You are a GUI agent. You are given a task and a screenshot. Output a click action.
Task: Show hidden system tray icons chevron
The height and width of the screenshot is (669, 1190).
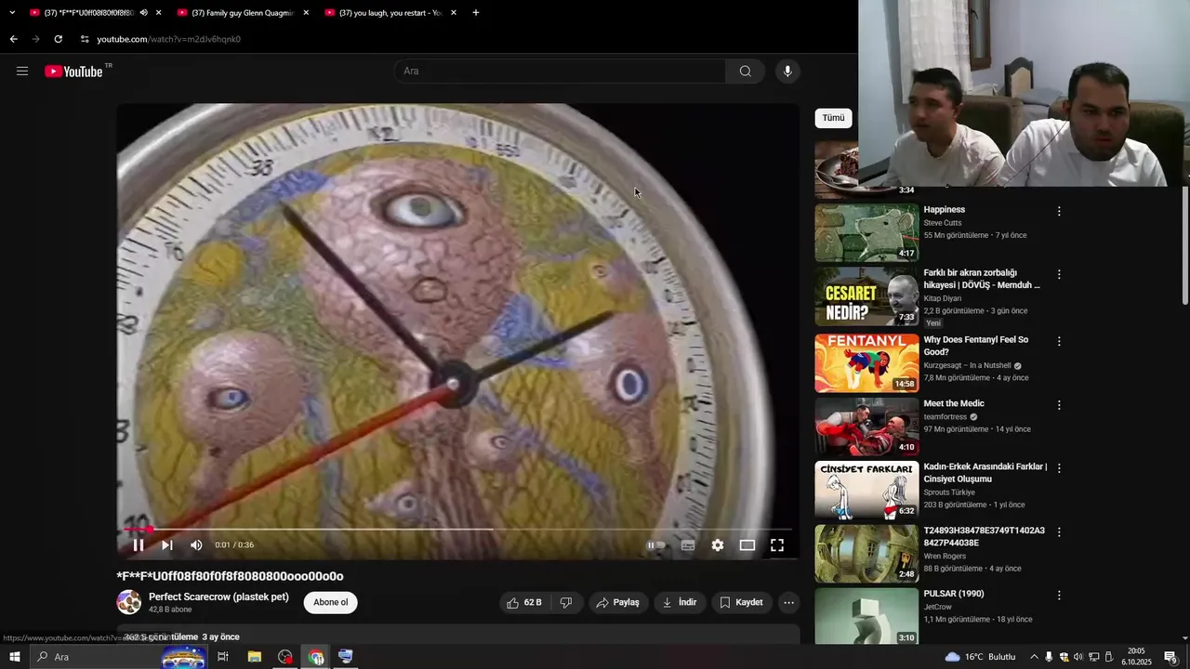1034,657
